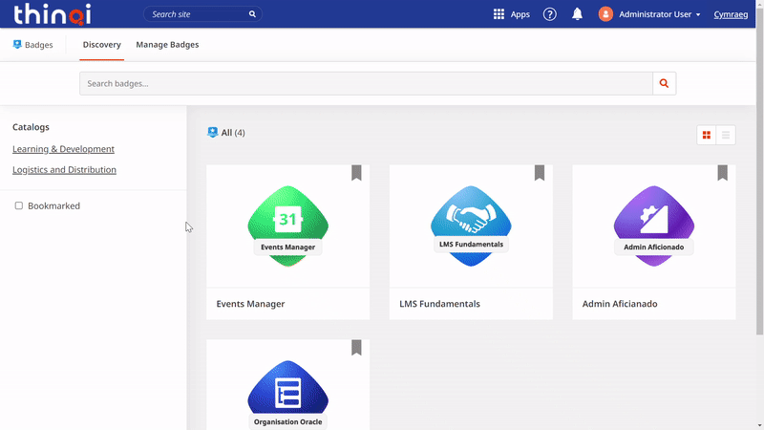Screen dimensions: 764x430
Task: Click the Administrator User avatar
Action: click(x=605, y=14)
